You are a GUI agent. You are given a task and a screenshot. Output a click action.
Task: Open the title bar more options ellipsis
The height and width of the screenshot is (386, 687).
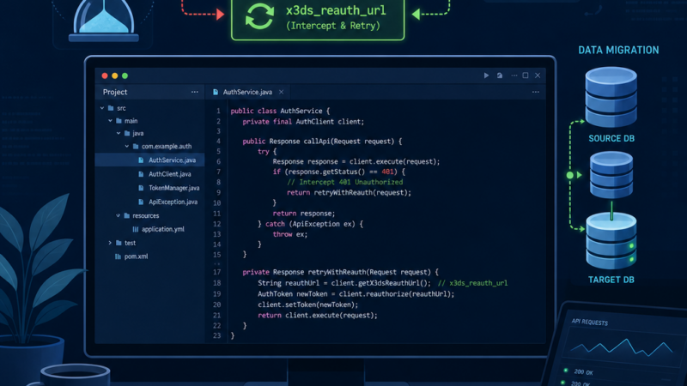tap(514, 75)
